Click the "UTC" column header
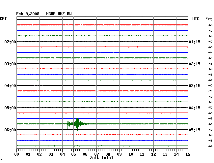 [196, 18]
